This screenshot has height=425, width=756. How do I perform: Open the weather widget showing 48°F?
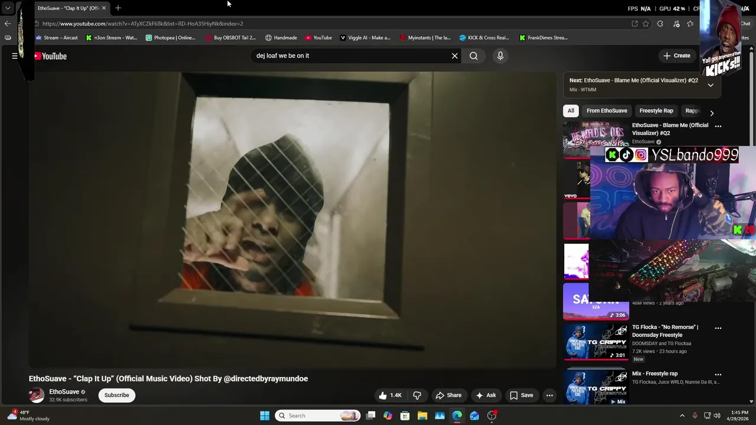click(x=27, y=416)
